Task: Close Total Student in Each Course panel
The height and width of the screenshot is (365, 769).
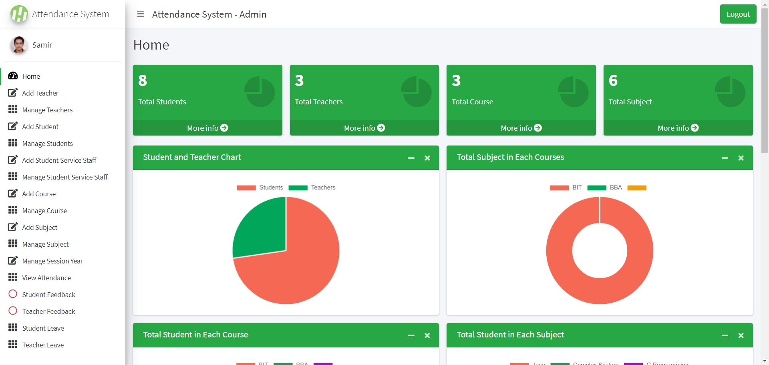Action: coord(427,335)
